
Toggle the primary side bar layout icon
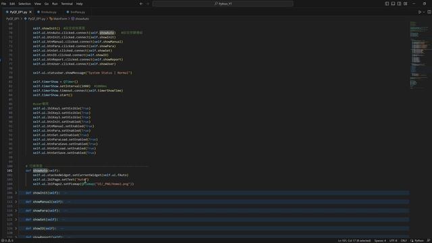tap(387, 3)
